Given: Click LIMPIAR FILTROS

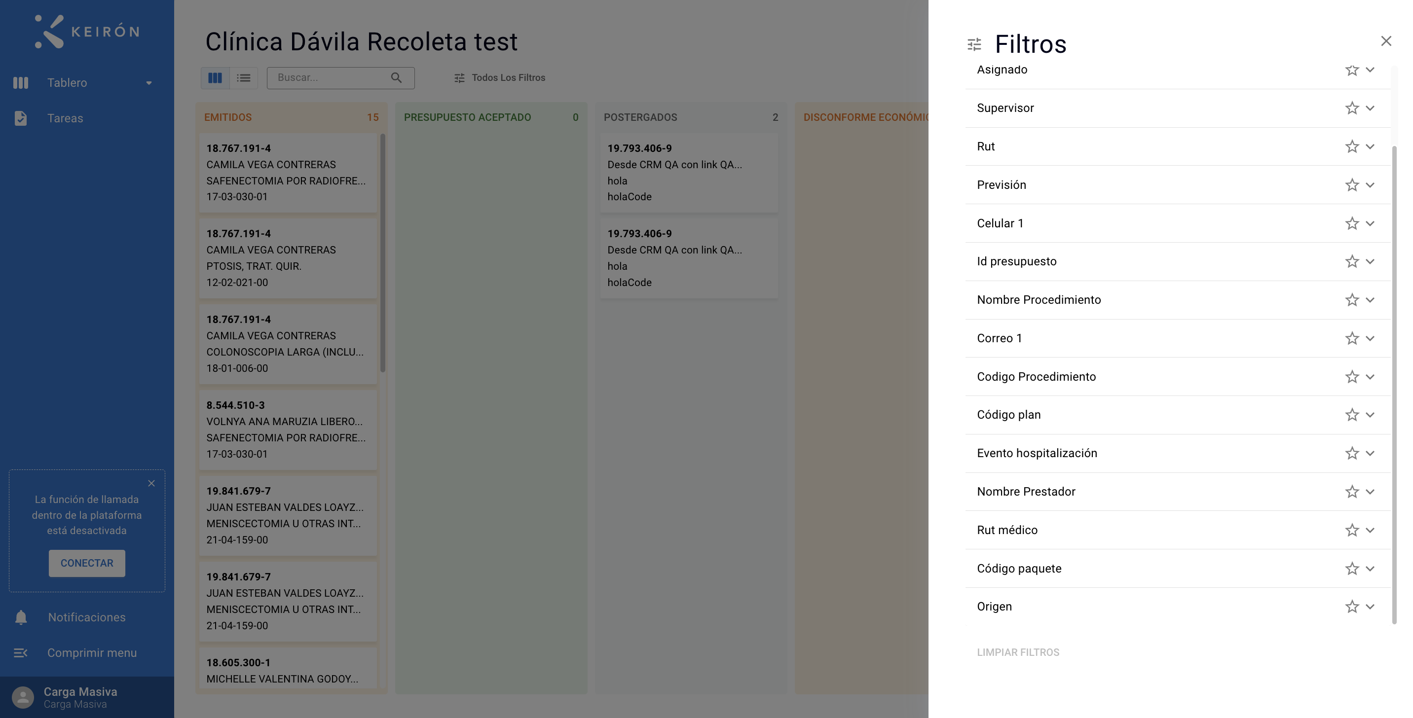Looking at the screenshot, I should click(1018, 652).
